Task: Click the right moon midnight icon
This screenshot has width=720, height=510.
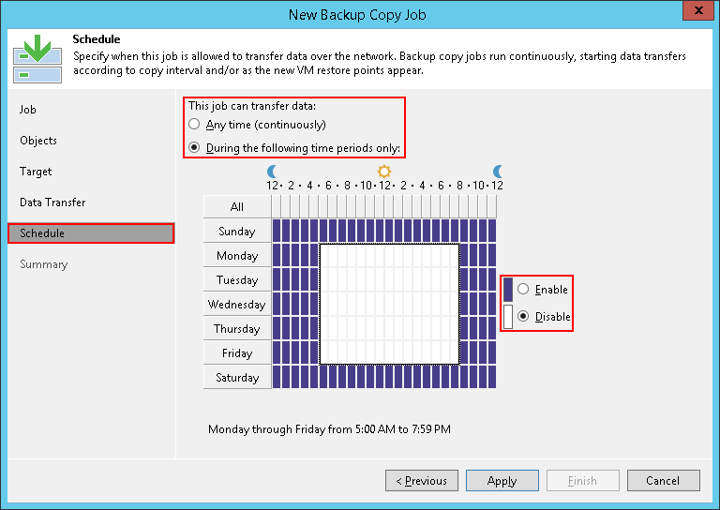Action: click(x=498, y=172)
